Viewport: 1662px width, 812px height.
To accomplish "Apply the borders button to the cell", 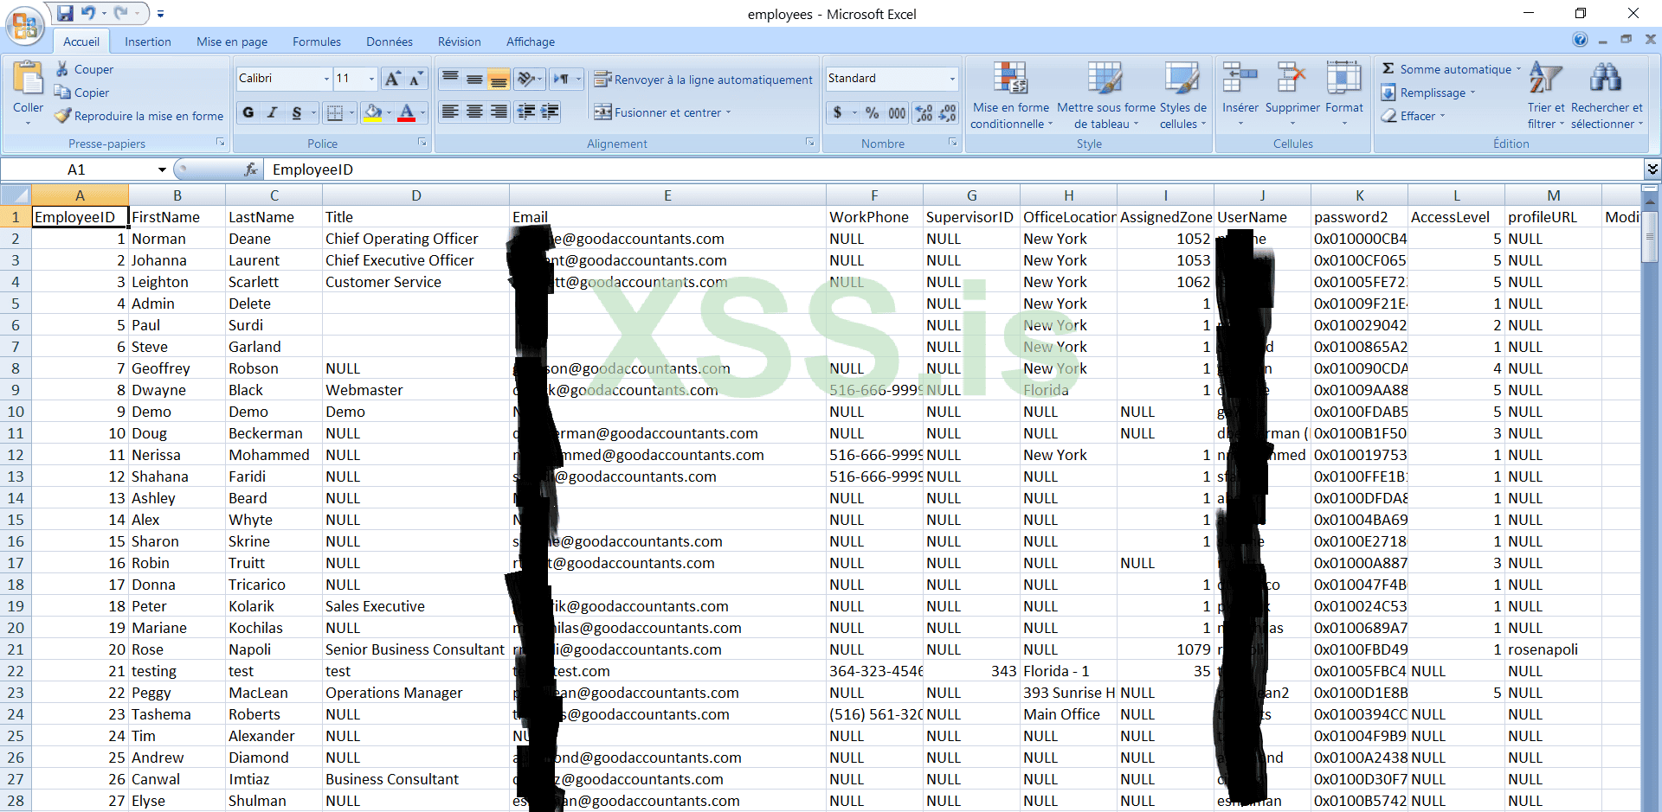I will click(335, 112).
